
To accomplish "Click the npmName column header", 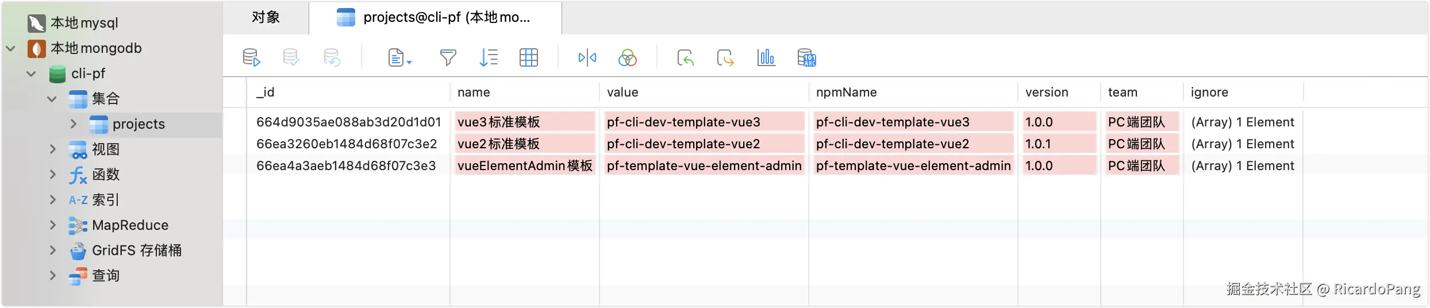I will 846,93.
